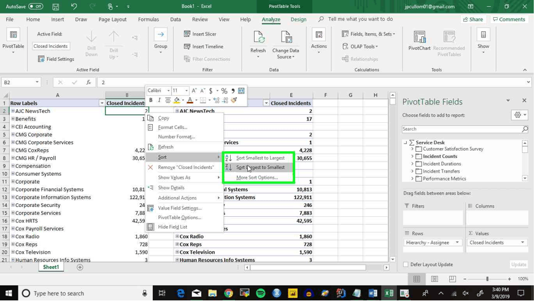Undo the last action
The image size is (535, 301).
tap(74, 7)
